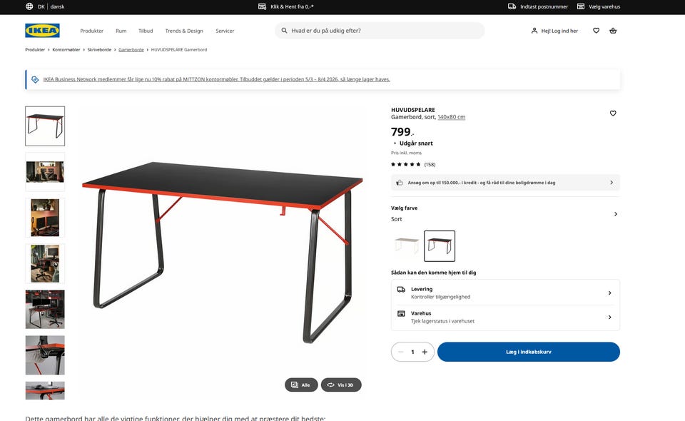The image size is (685, 421).
Task: Open the shopping basket icon in header
Action: tap(613, 31)
